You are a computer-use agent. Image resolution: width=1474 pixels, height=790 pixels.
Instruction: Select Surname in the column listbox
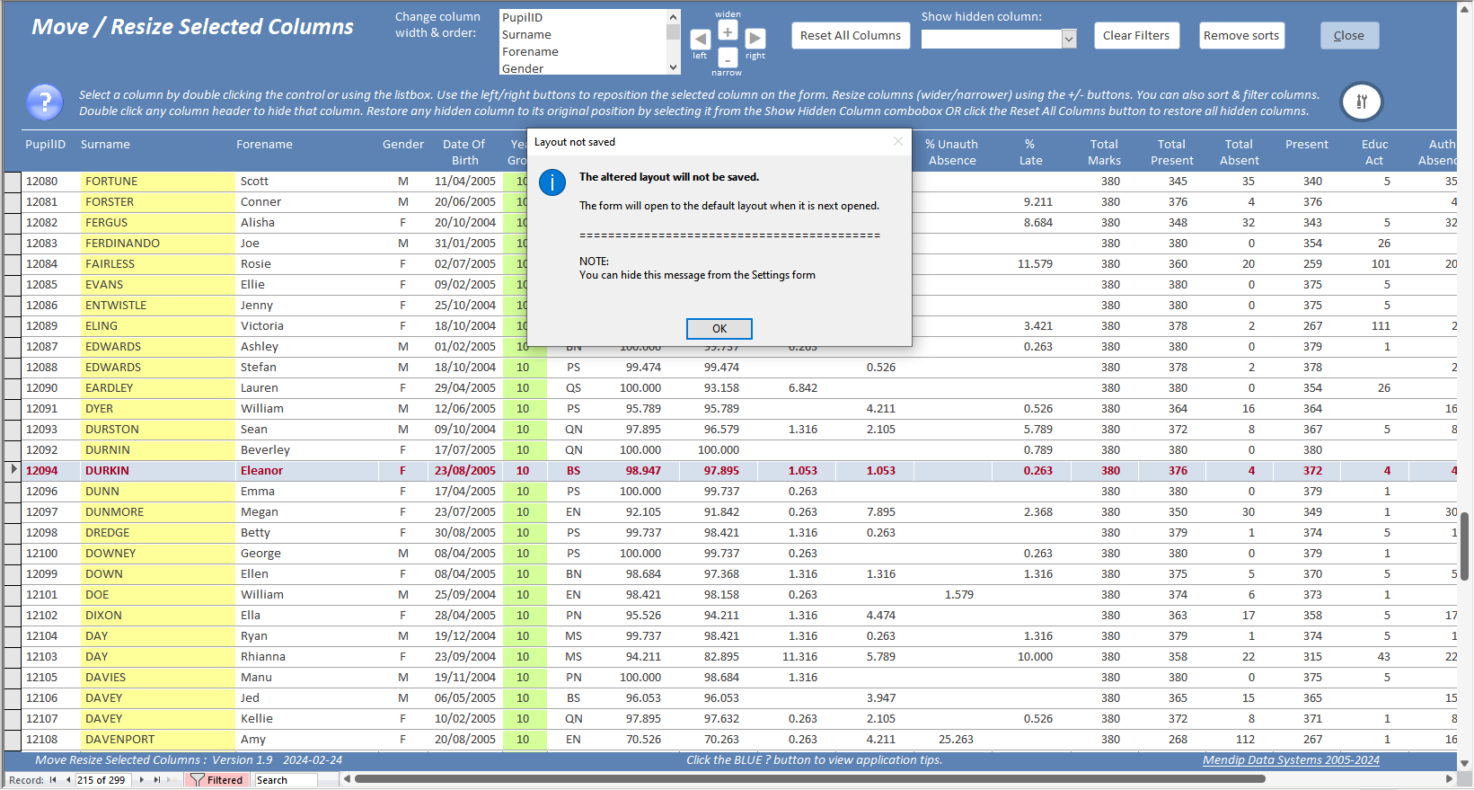pos(582,34)
